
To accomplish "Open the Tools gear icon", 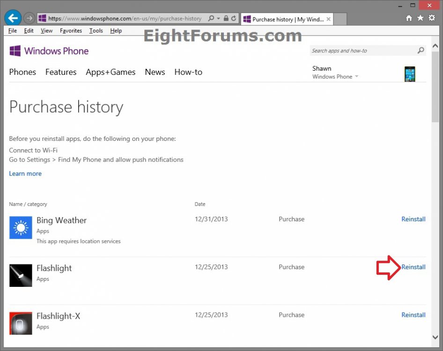I will (x=432, y=18).
